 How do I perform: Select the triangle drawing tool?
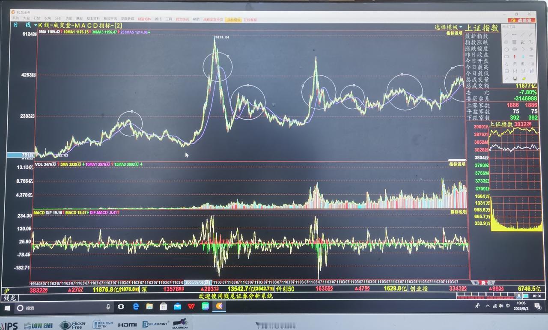tap(506, 64)
